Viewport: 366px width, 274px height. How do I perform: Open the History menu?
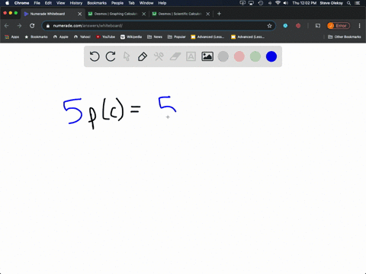coord(76,3)
